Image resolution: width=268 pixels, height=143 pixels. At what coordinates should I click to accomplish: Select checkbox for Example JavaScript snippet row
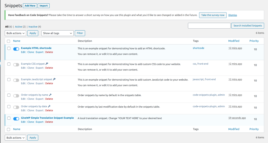(x=9, y=80)
